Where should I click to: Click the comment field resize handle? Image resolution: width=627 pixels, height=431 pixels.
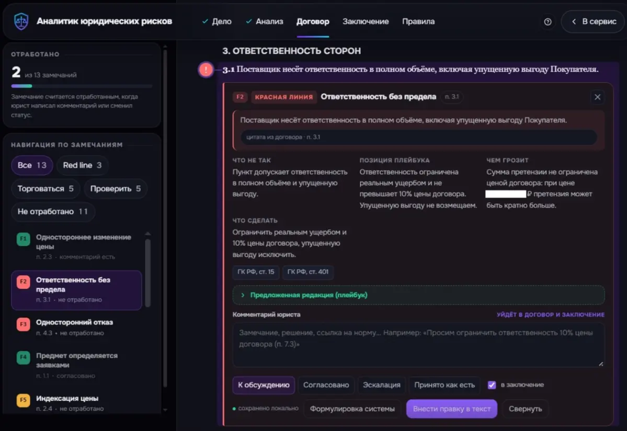(601, 364)
